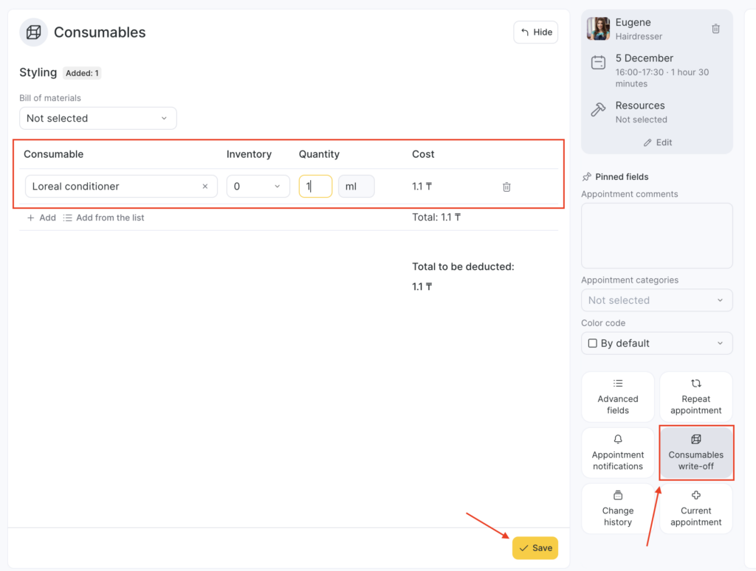The height and width of the screenshot is (571, 756).
Task: Hide the Consumables panel
Action: pos(535,32)
